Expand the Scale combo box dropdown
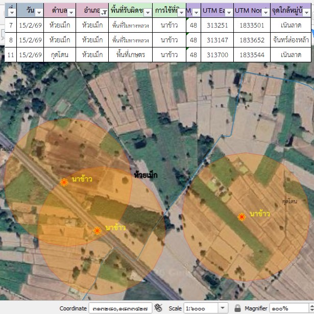 click(222, 308)
